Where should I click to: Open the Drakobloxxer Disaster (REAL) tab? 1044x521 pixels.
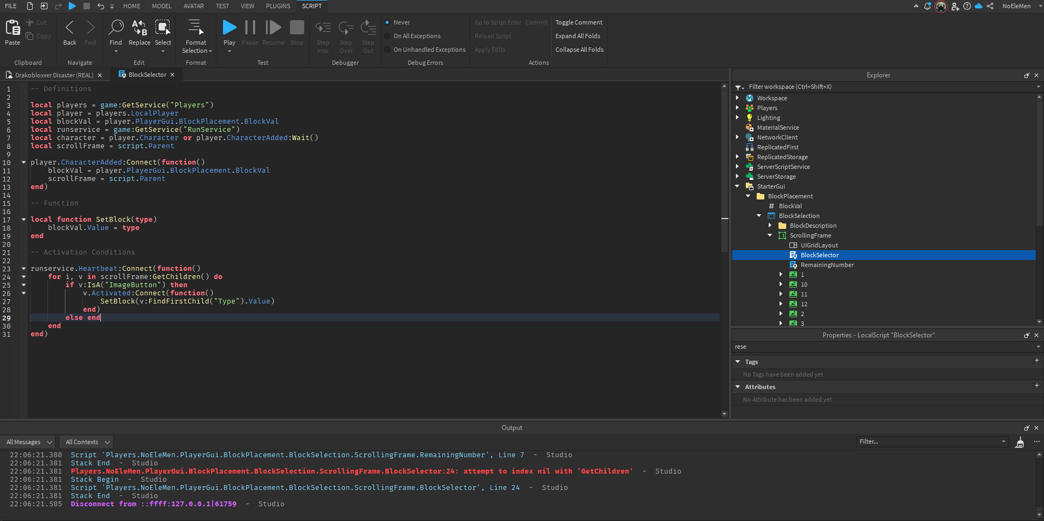pos(55,75)
